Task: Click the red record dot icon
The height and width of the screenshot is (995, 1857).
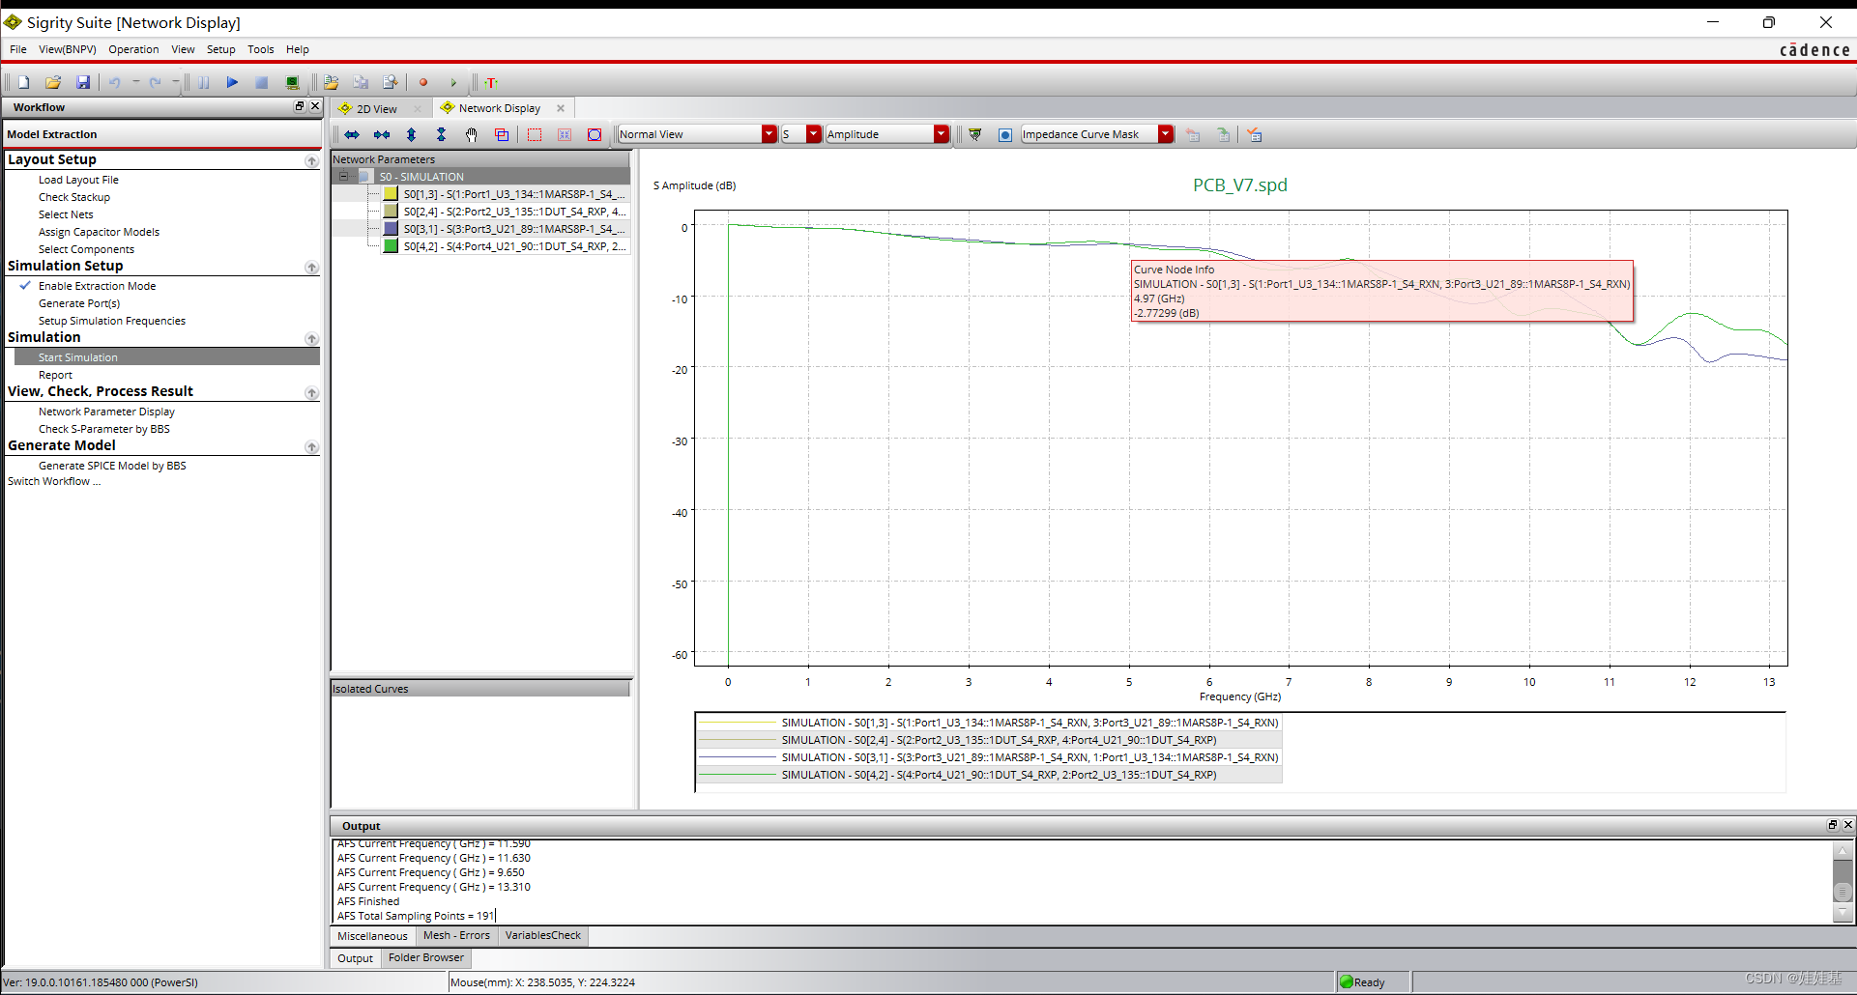Action: [x=423, y=83]
